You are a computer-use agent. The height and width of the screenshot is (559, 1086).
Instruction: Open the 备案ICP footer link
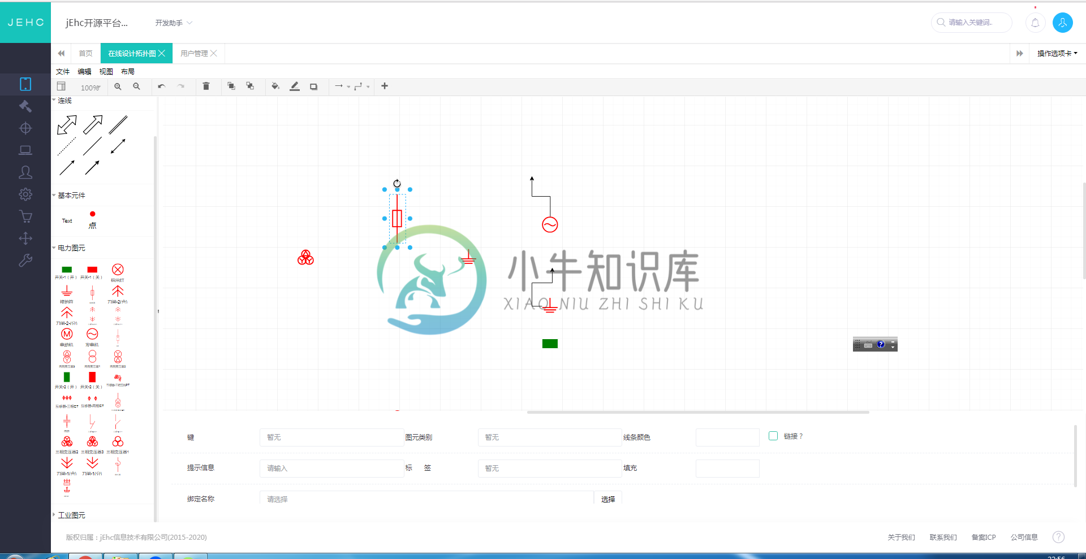click(x=984, y=537)
